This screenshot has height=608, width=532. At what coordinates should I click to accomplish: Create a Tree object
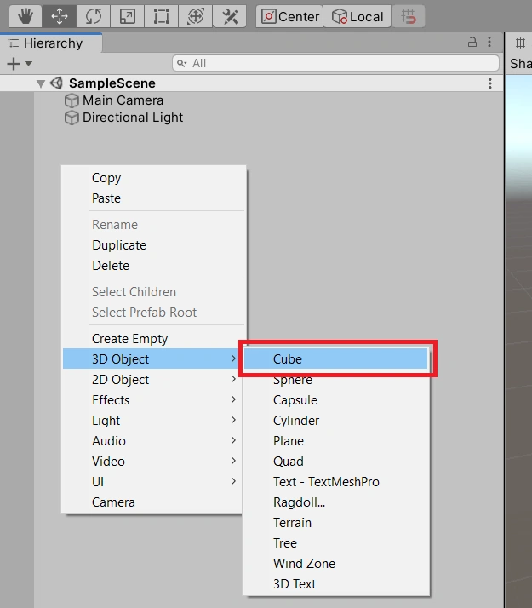click(336, 543)
